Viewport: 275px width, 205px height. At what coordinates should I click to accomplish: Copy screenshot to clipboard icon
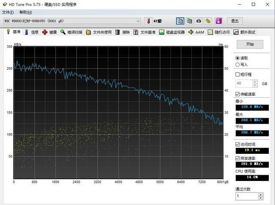tap(189, 21)
